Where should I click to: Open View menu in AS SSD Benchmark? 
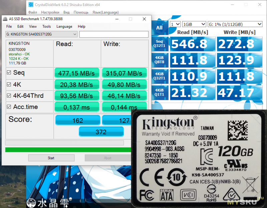(33, 26)
